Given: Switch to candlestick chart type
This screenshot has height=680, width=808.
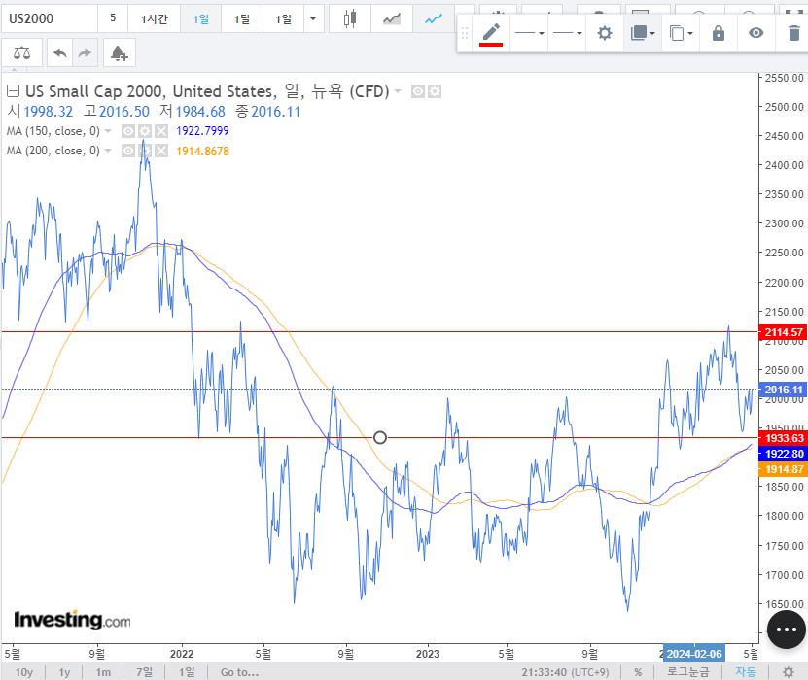Looking at the screenshot, I should point(349,19).
